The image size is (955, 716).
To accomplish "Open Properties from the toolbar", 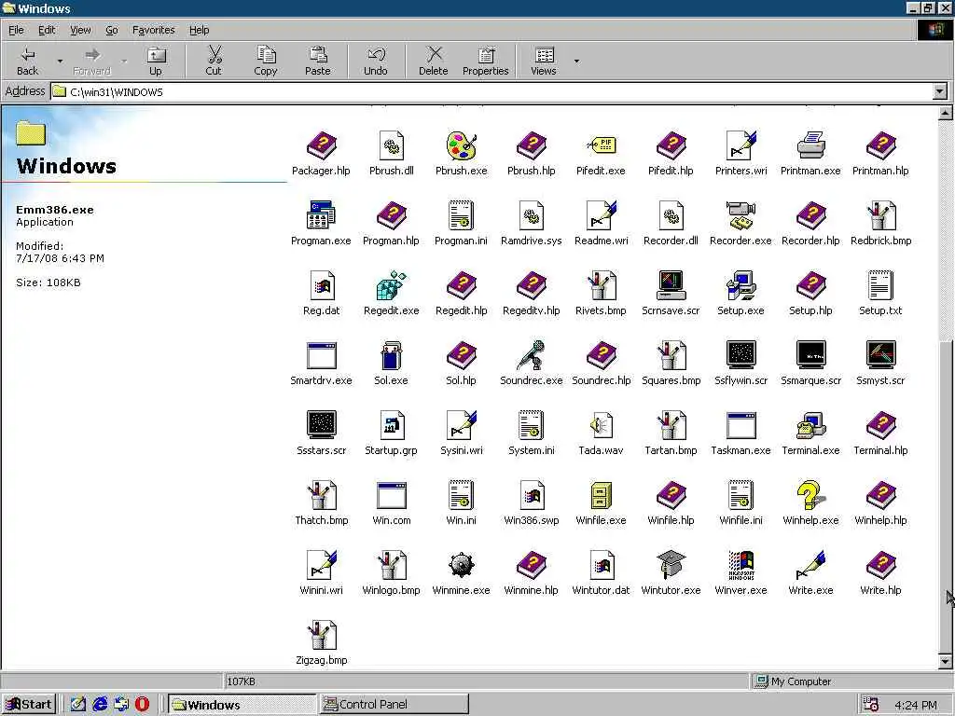I will [x=485, y=61].
